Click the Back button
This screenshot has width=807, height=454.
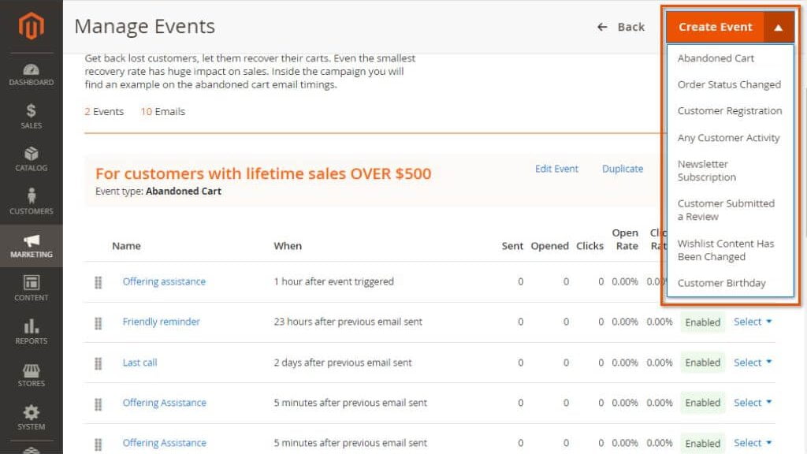point(621,27)
